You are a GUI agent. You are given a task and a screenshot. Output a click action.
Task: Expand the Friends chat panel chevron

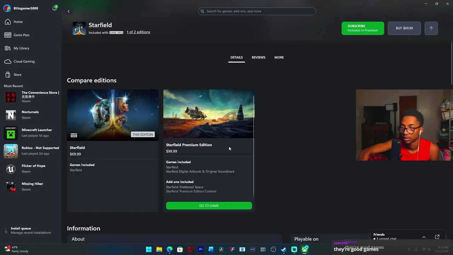424,237
